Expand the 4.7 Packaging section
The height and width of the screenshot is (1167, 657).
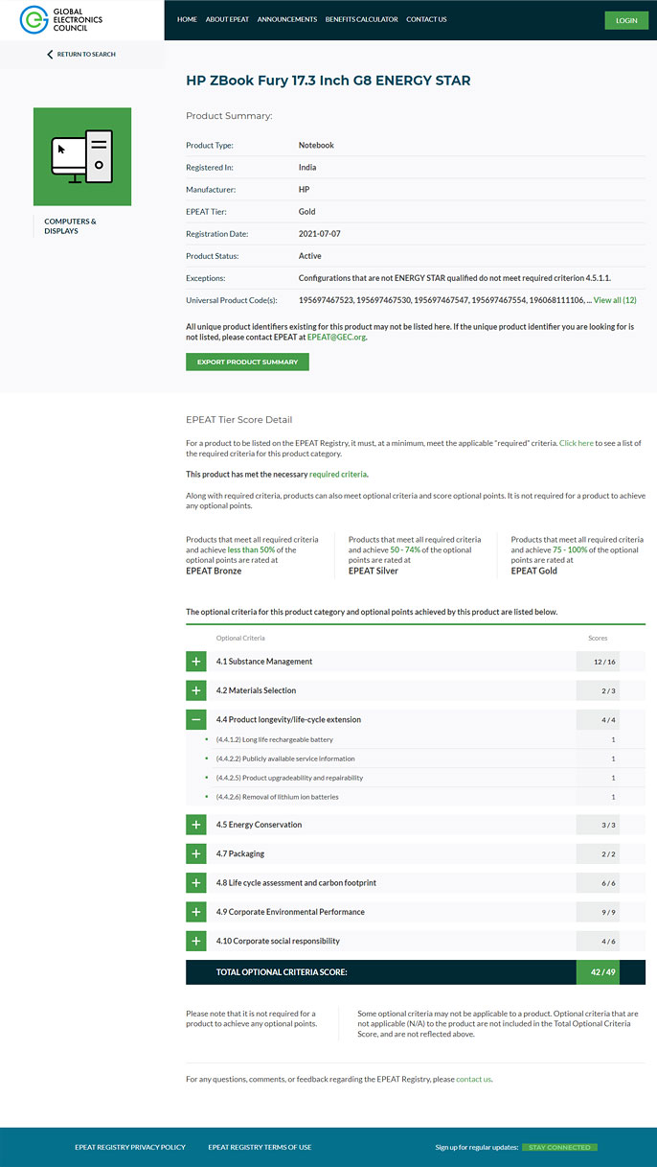tap(195, 853)
